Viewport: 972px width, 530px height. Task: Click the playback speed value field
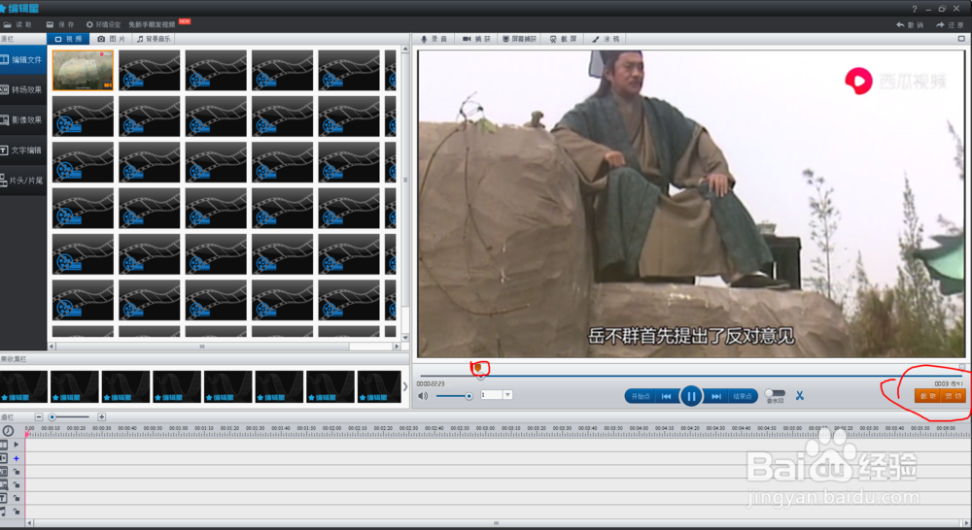[x=491, y=395]
